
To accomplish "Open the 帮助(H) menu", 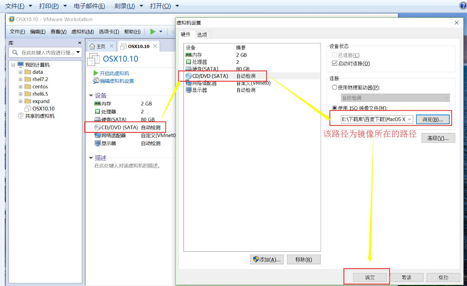I will [132, 31].
